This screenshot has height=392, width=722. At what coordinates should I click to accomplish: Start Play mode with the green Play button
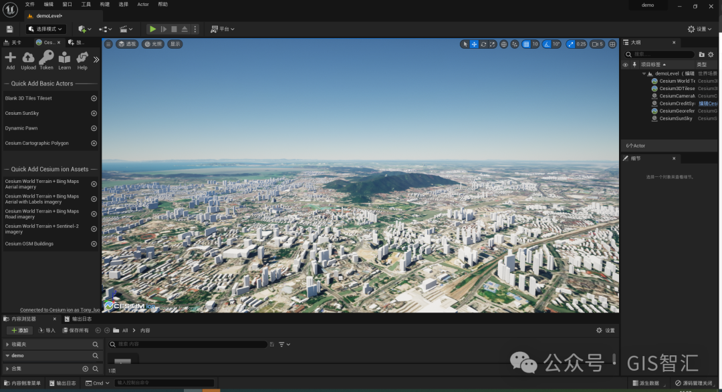point(152,29)
